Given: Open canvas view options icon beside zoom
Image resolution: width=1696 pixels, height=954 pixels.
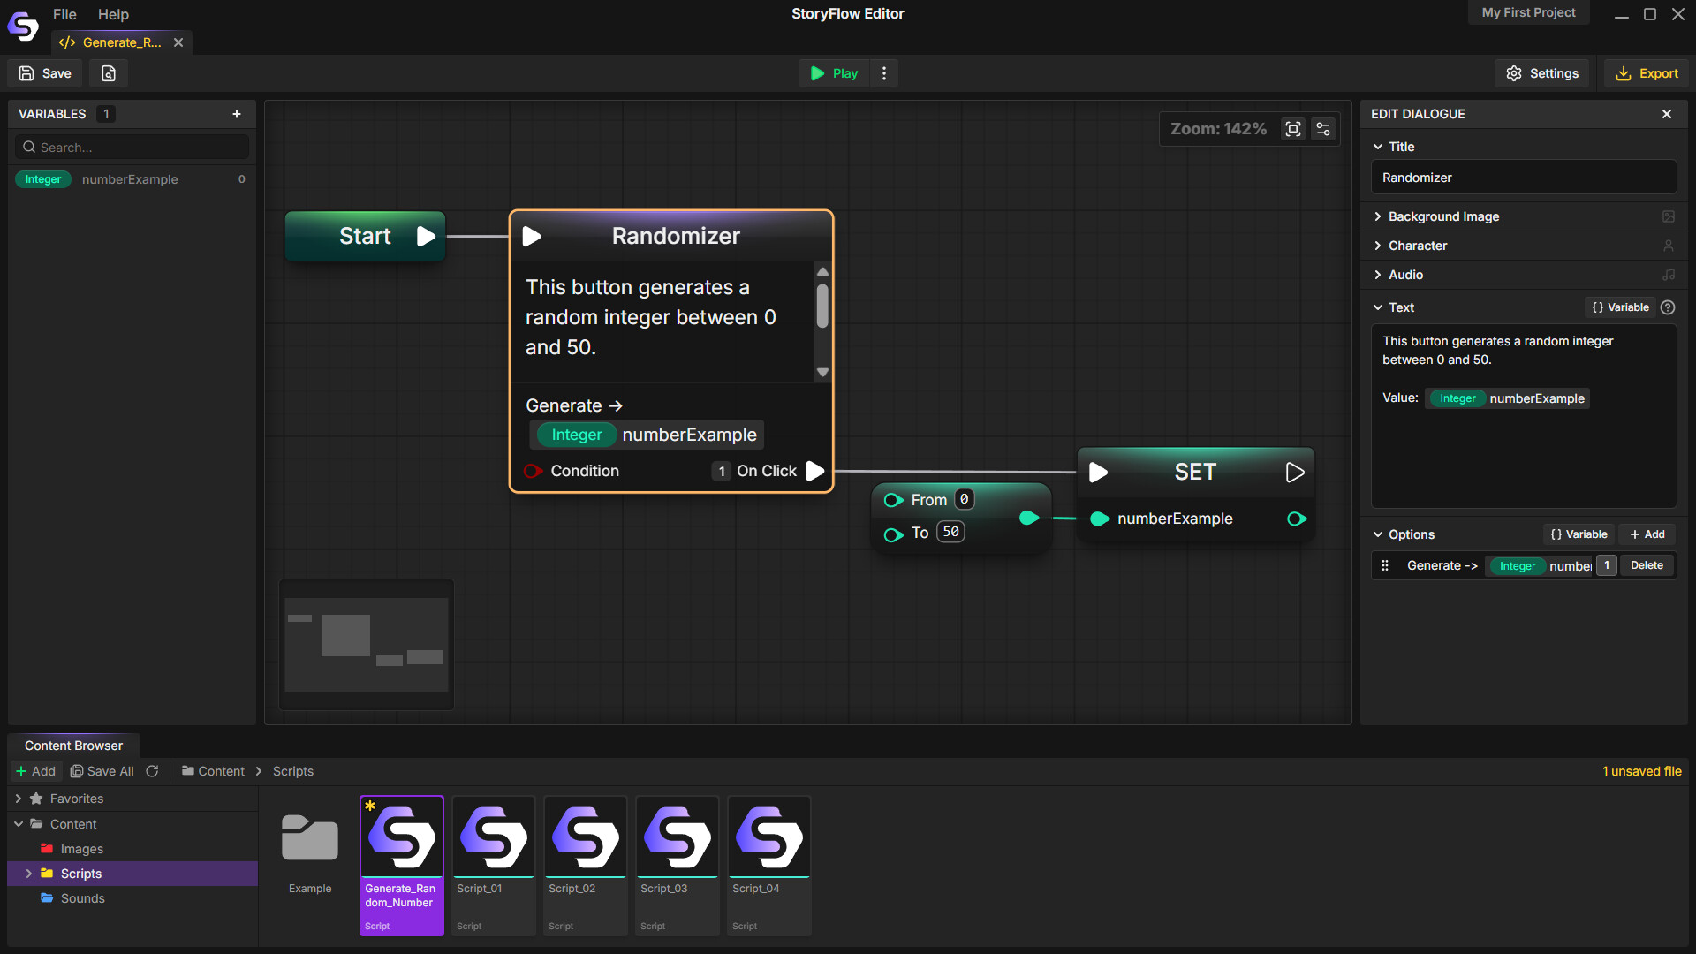Looking at the screenshot, I should [x=1322, y=129].
